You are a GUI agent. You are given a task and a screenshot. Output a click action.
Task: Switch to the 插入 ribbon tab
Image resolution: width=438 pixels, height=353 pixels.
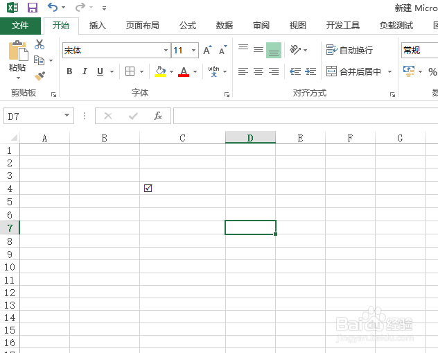point(98,26)
